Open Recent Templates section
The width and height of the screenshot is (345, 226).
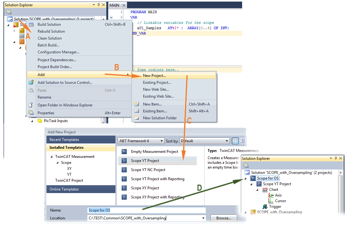[81, 140]
